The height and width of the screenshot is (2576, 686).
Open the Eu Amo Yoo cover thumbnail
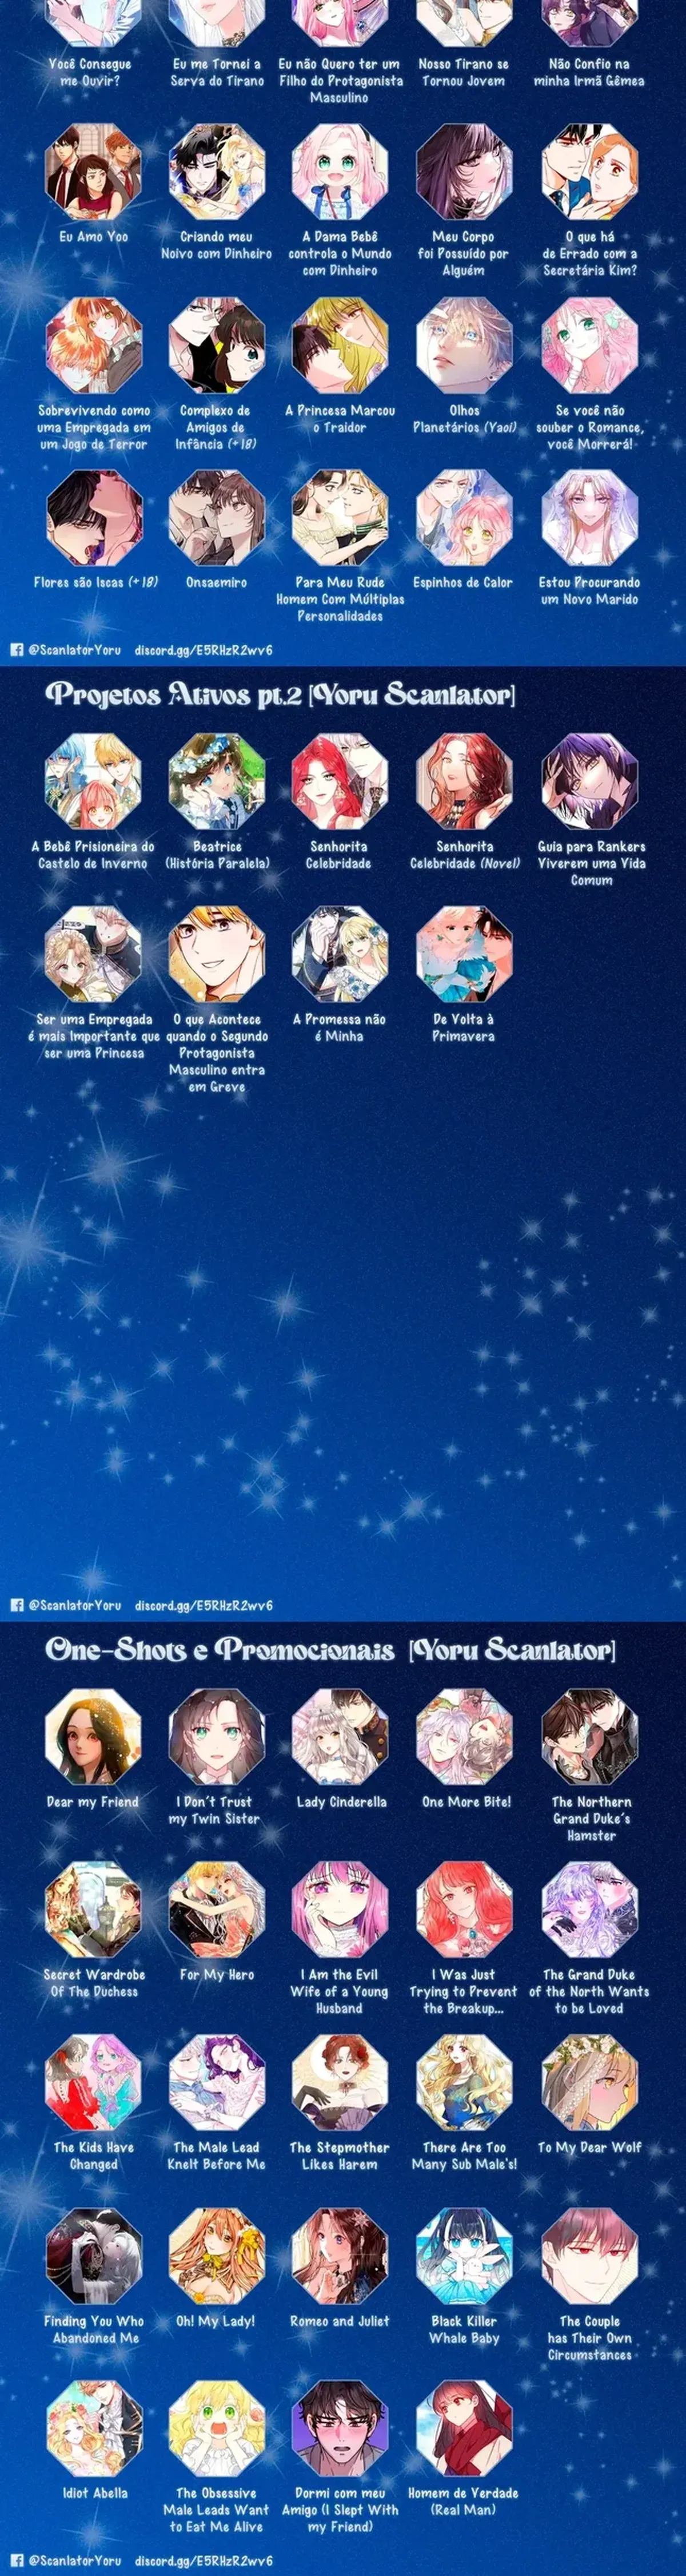pyautogui.click(x=93, y=172)
